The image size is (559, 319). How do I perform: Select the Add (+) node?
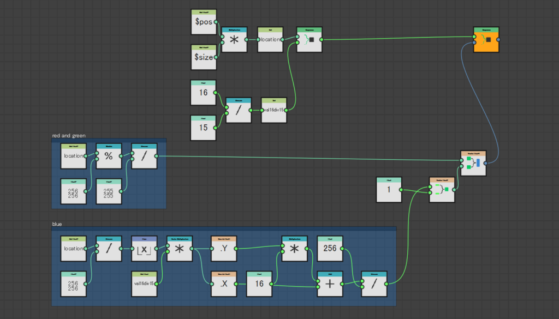pyautogui.click(x=330, y=284)
